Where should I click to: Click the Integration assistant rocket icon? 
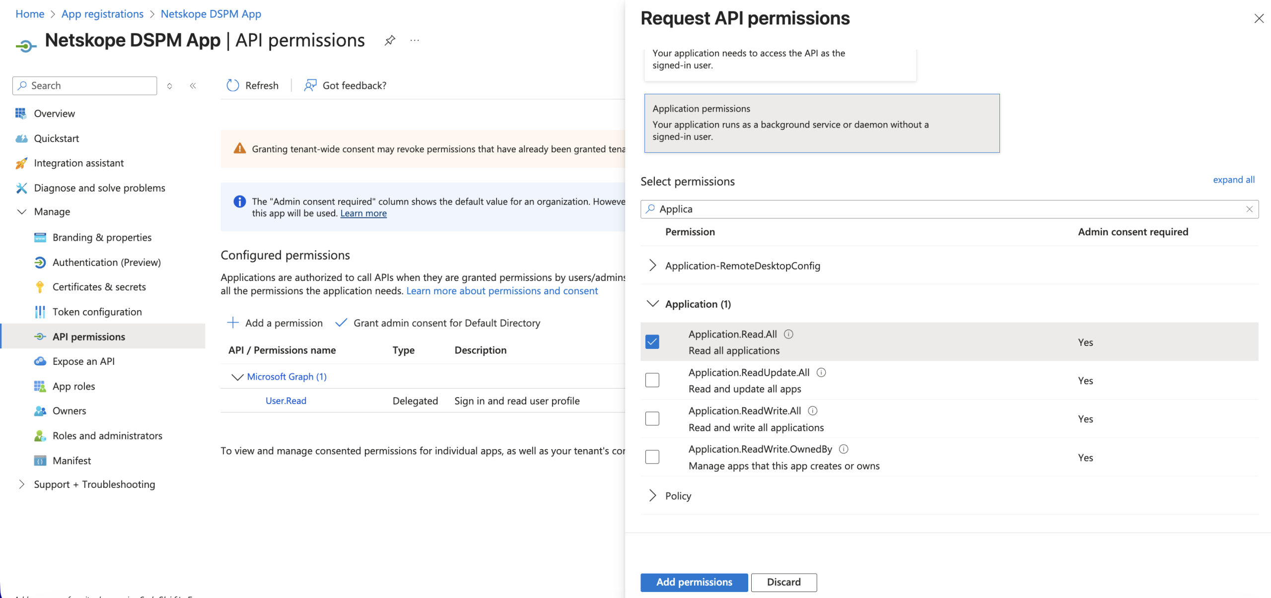pos(21,163)
